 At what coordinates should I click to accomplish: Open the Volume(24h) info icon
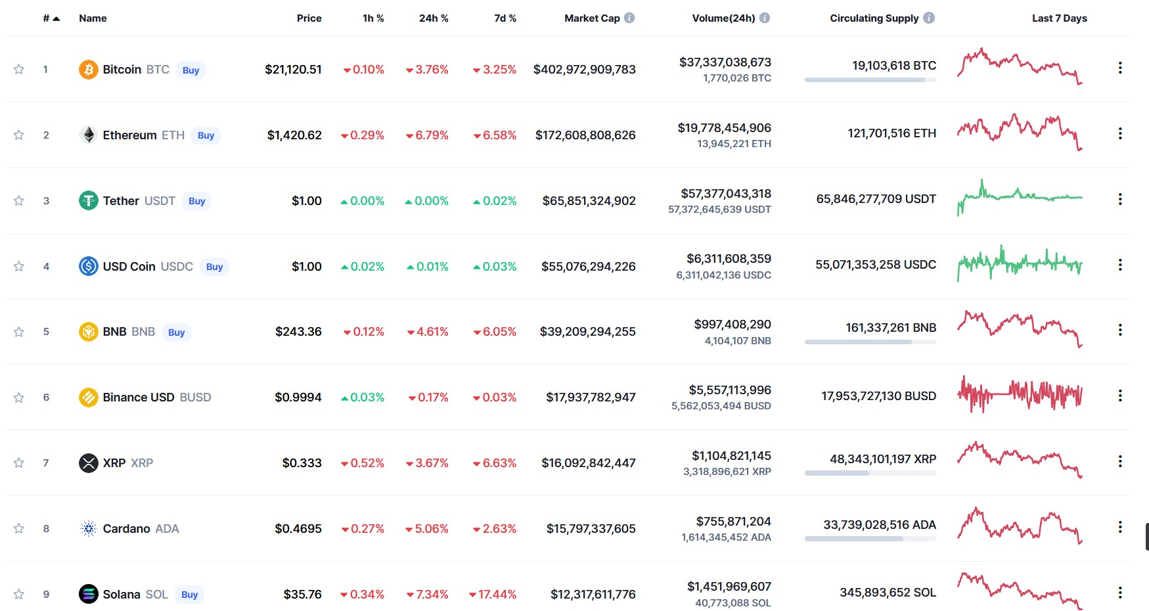pyautogui.click(x=765, y=18)
